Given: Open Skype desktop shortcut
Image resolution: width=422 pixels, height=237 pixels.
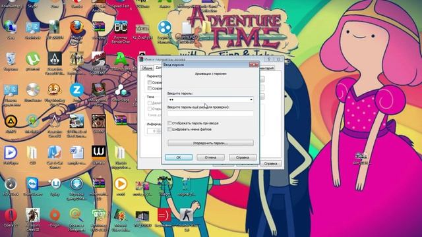Looking at the screenshot, I should 33,4.
